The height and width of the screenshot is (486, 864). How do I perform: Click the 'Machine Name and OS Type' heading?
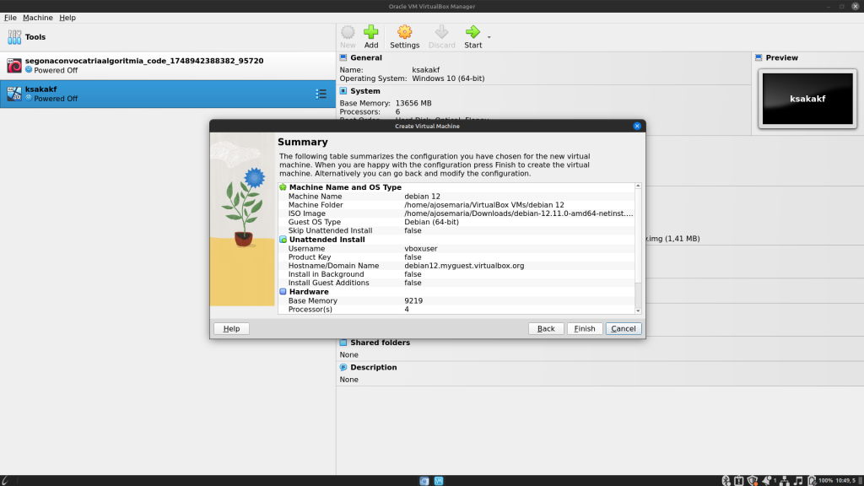(x=345, y=187)
